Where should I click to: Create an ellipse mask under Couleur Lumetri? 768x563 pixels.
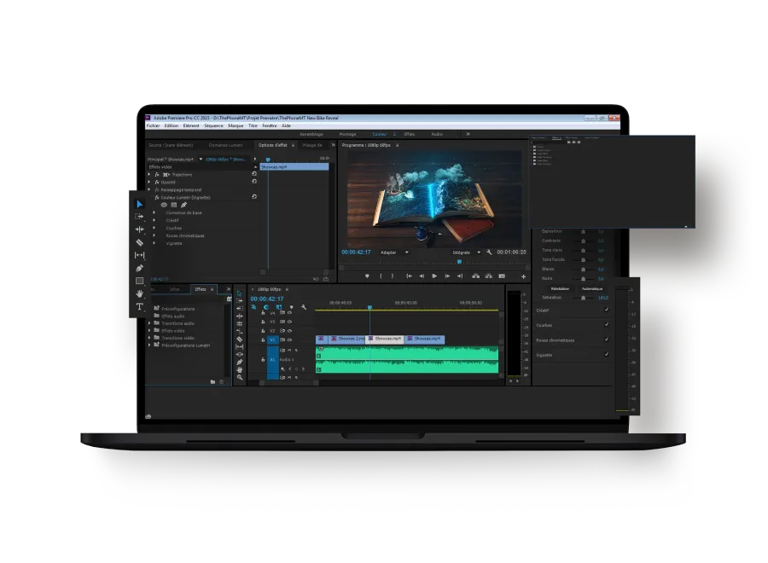point(164,205)
